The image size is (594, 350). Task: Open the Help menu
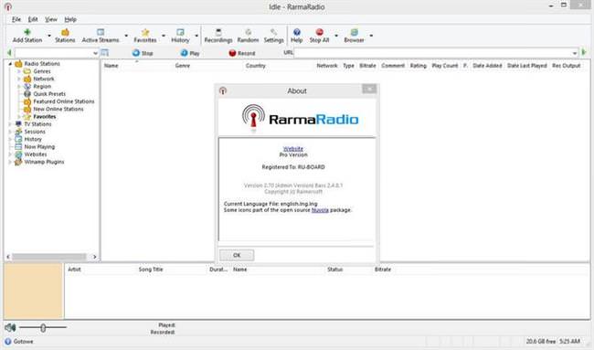click(70, 19)
